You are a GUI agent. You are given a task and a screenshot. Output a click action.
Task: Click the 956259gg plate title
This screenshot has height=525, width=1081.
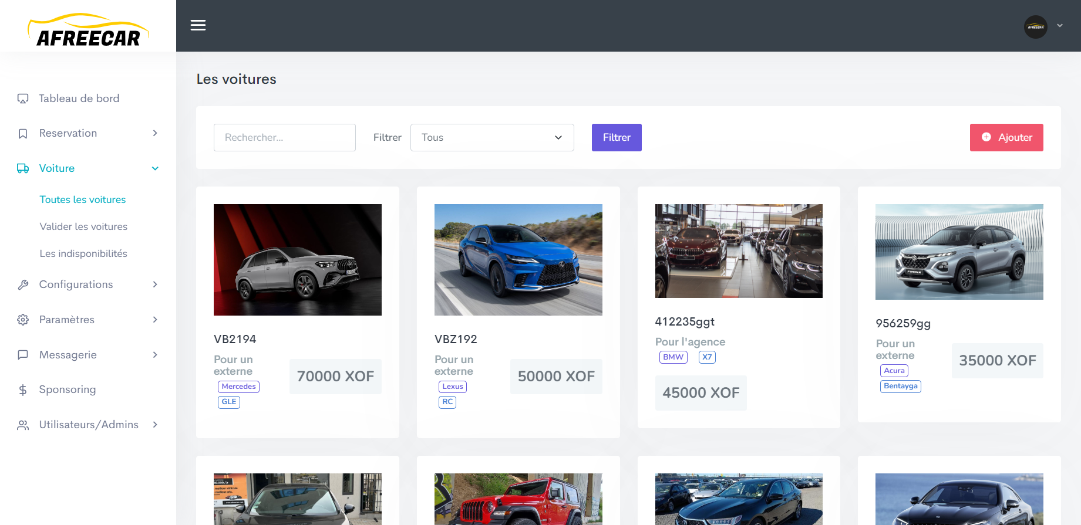903,323
